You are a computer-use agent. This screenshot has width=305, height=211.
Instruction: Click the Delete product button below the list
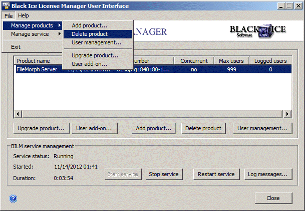(203, 128)
